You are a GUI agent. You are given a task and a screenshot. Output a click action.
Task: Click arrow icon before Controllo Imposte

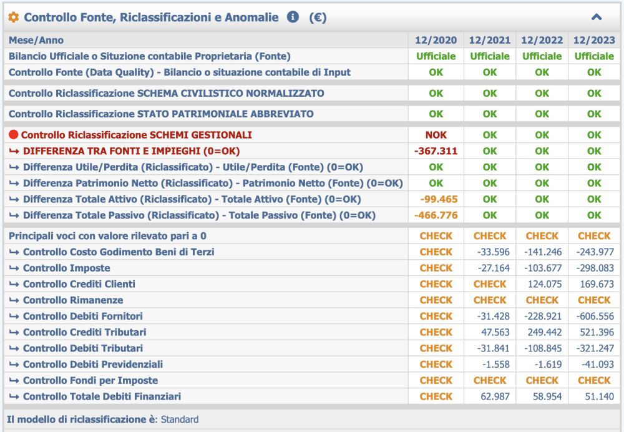(x=14, y=268)
